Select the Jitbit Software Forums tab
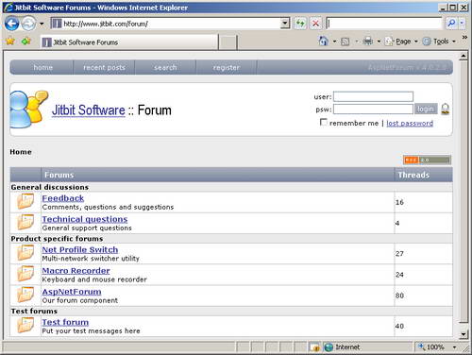 click(129, 42)
